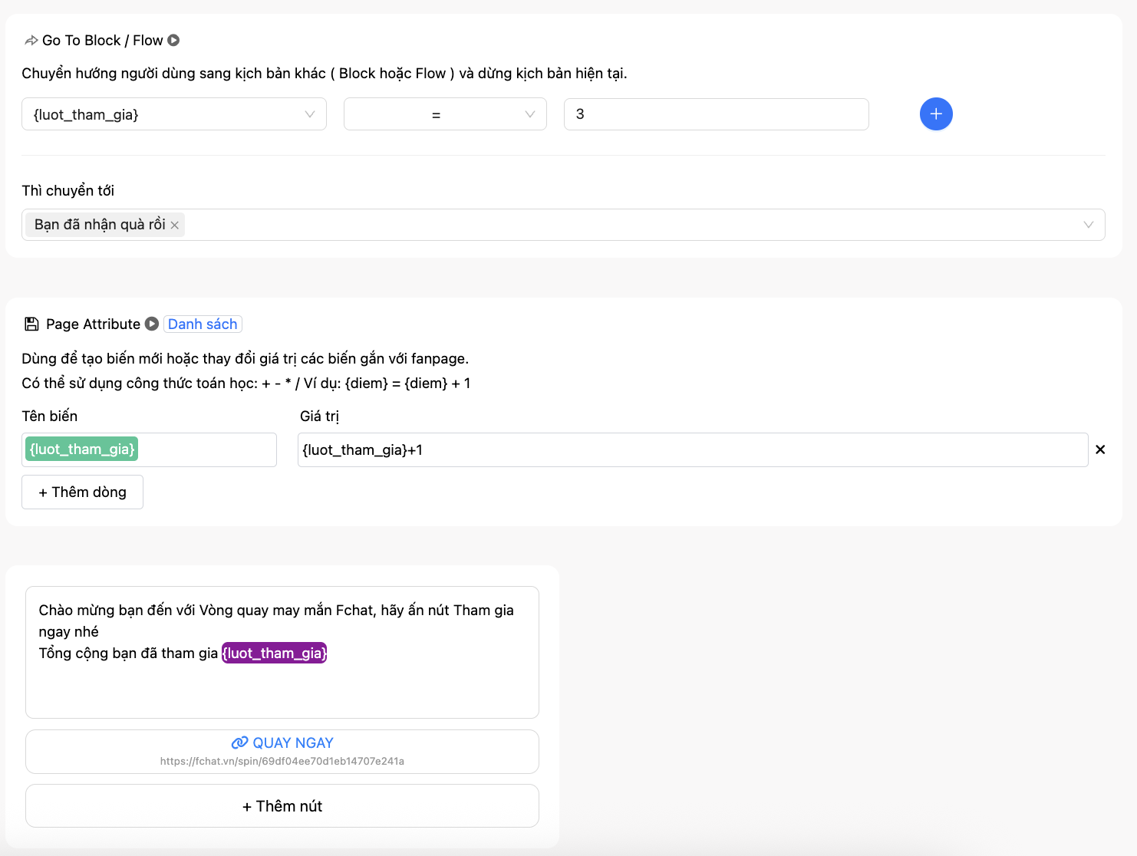Open the {luot_tham_gia} condition variable dropdown
1137x856 pixels.
click(174, 114)
